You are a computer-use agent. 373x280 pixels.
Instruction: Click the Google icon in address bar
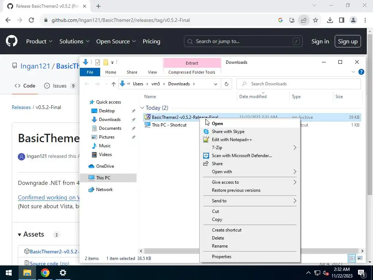pos(280,20)
